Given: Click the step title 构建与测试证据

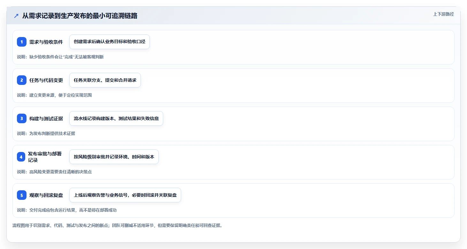Looking at the screenshot, I should pyautogui.click(x=46, y=118).
